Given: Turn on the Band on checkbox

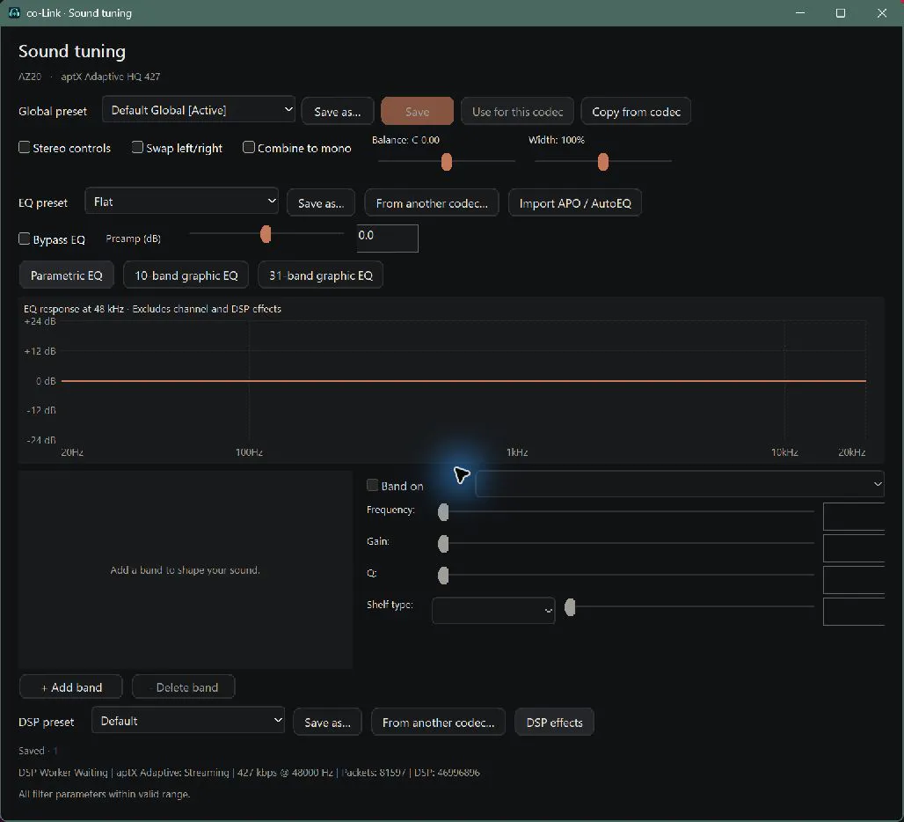Looking at the screenshot, I should (x=373, y=485).
